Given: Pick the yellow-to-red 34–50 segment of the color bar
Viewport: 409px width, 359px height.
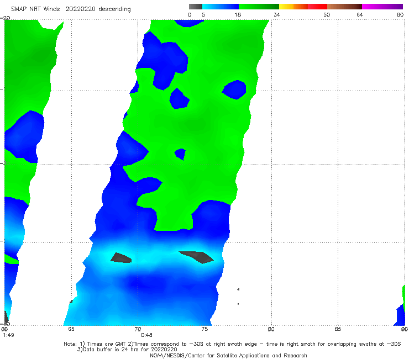Looking at the screenshot, I should tap(303, 7).
